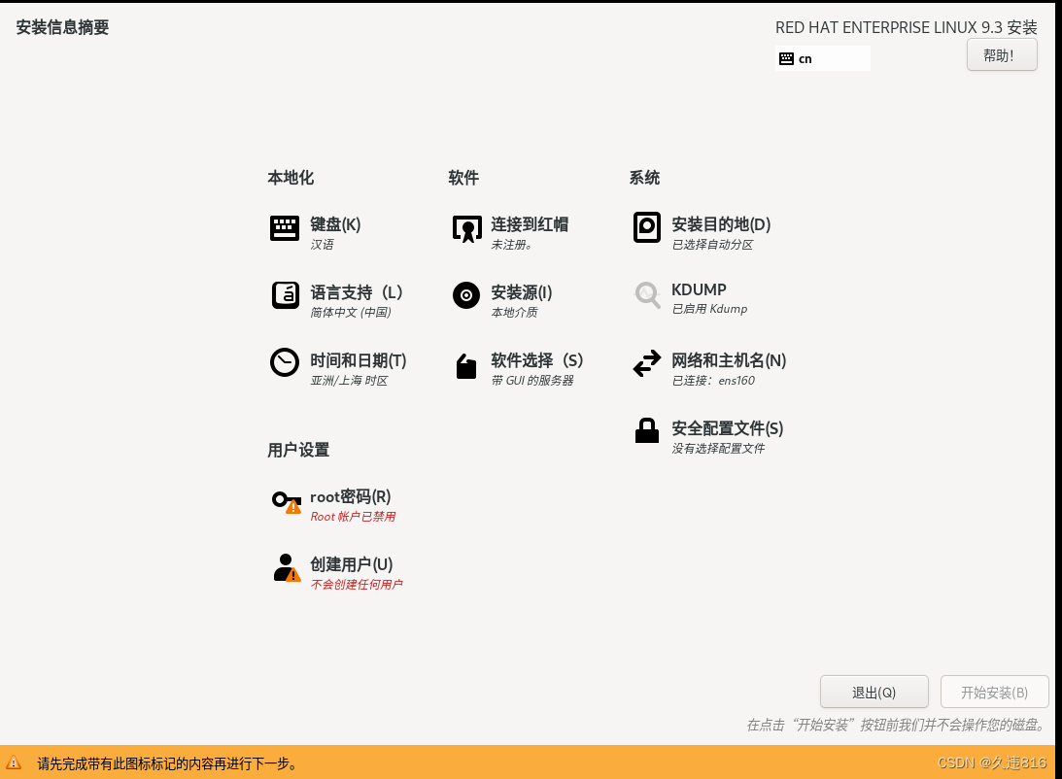Click the 软件 section heading
This screenshot has height=779, width=1062.
point(463,178)
